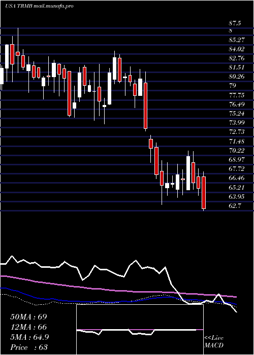254x355 pixels.
Task: Select the 70.22 price axis label
Action: click(x=237, y=150)
